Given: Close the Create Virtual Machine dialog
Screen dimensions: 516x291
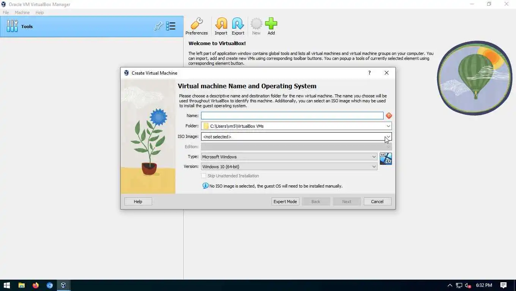Looking at the screenshot, I should (387, 73).
